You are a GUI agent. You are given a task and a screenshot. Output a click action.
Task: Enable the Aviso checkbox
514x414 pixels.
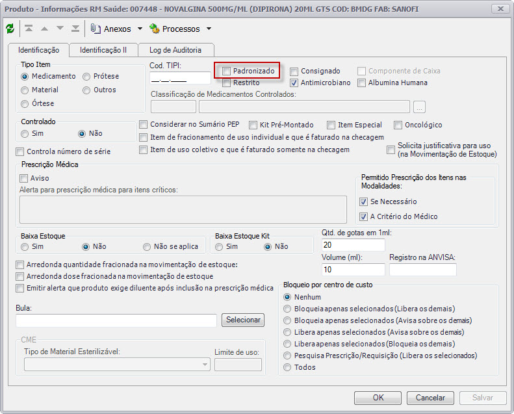[23, 178]
